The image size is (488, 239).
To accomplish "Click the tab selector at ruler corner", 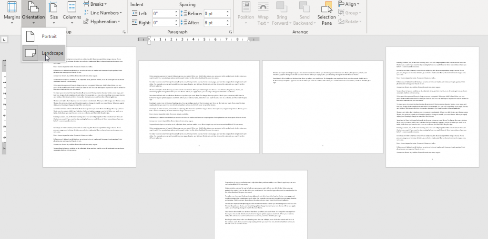I will (x=4, y=39).
